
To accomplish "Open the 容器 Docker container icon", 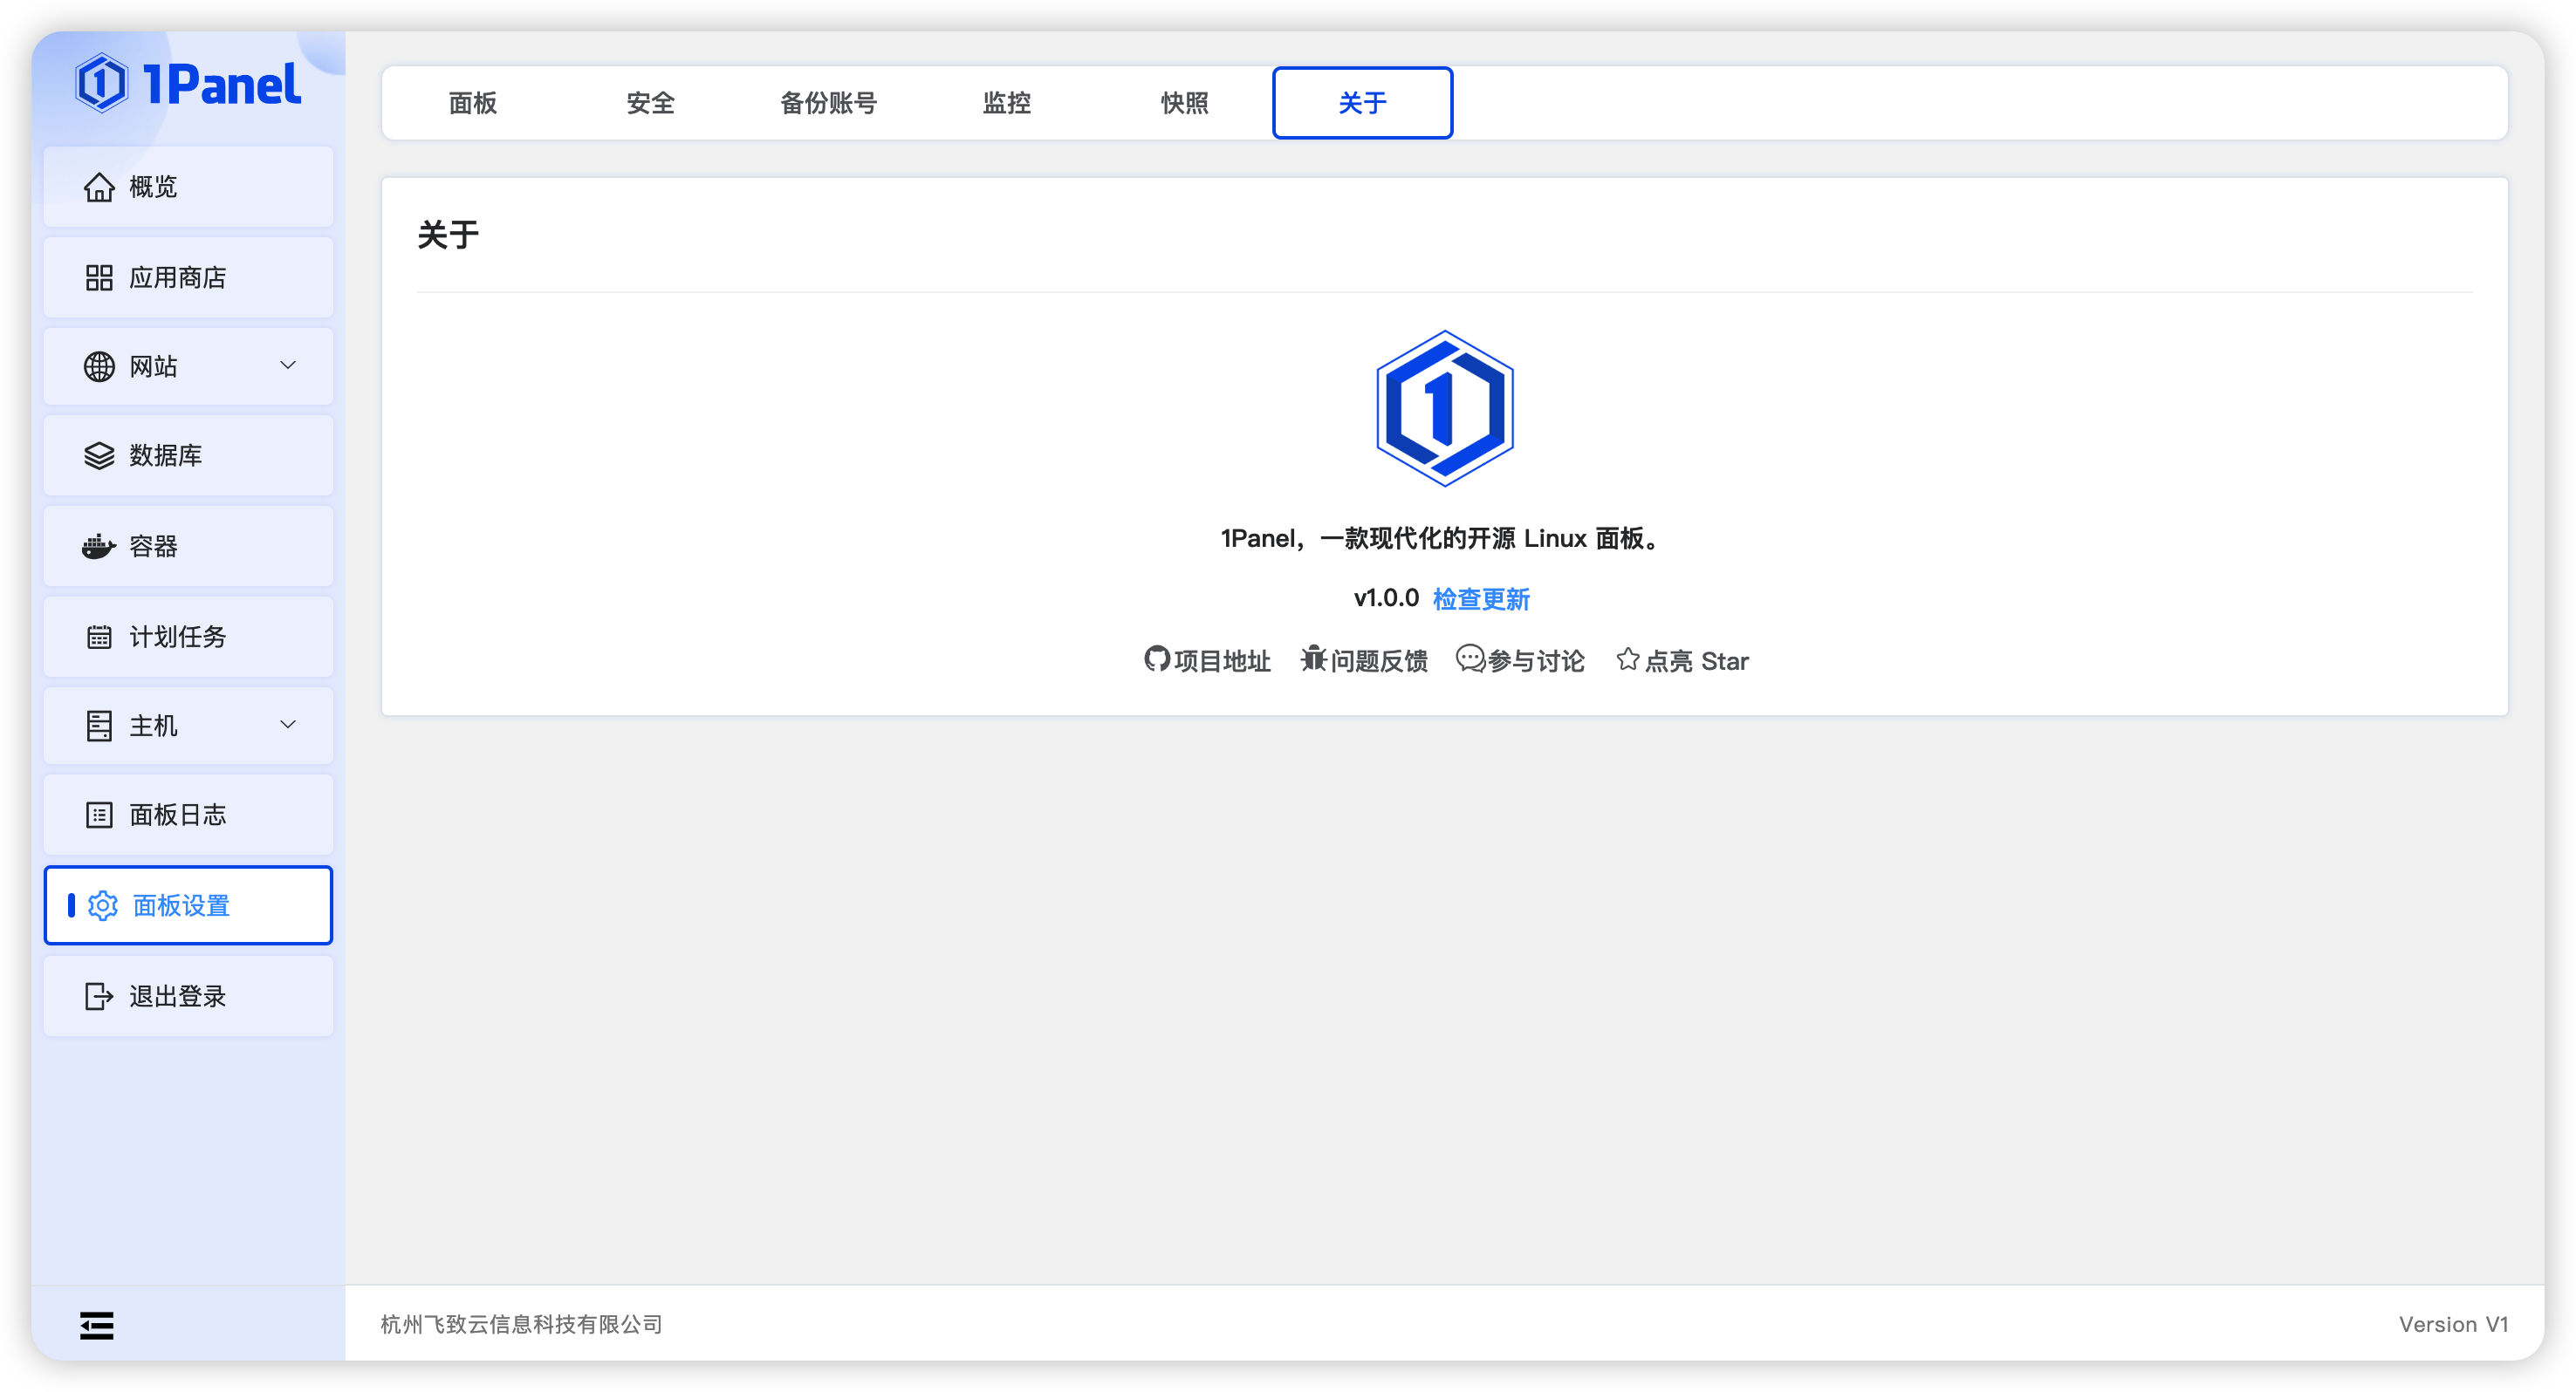I will tap(99, 546).
